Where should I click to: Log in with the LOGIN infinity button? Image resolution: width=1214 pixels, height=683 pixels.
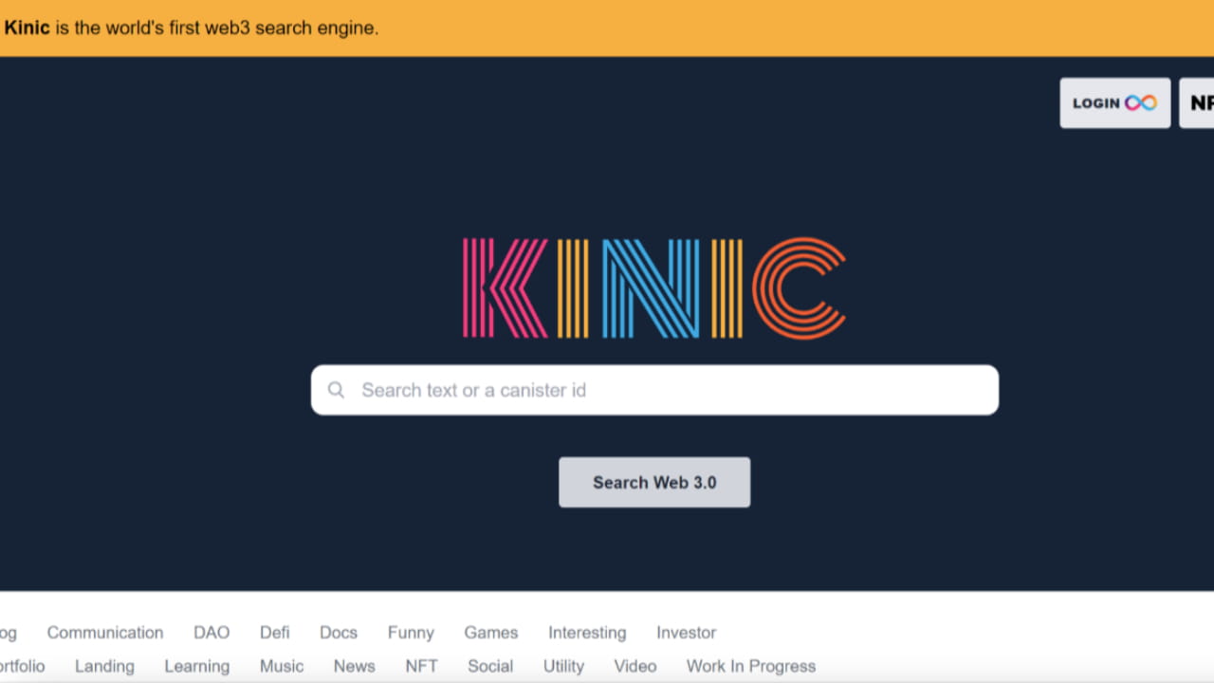click(x=1114, y=102)
